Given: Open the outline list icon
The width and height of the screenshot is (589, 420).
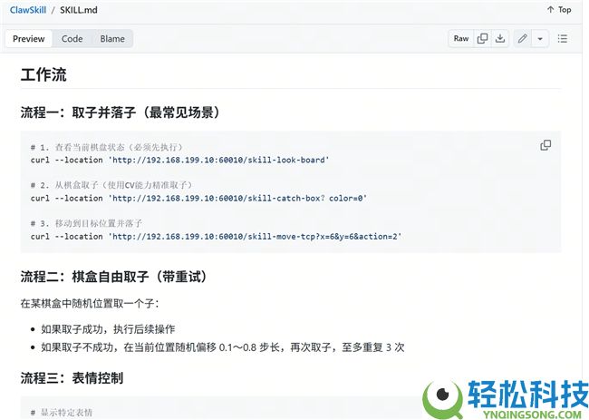Looking at the screenshot, I should pyautogui.click(x=563, y=38).
